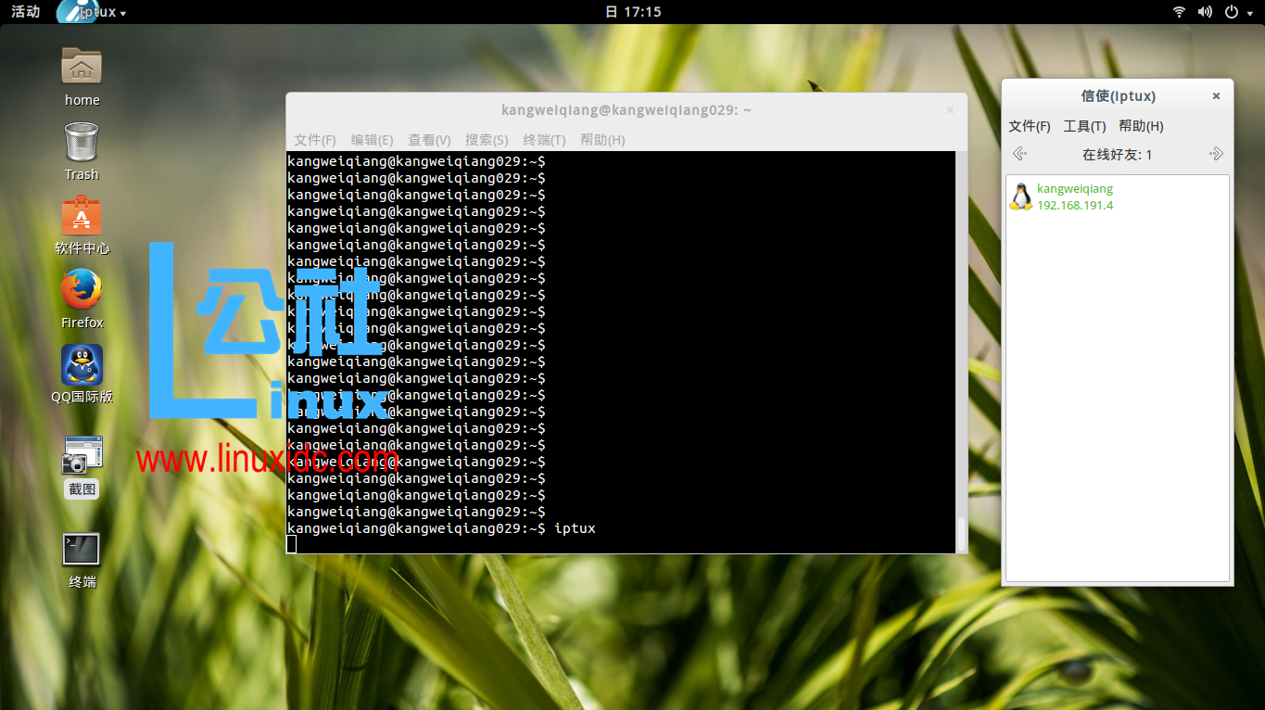Go to next group with right arrow in Iptux
The height and width of the screenshot is (710, 1265).
(1216, 154)
